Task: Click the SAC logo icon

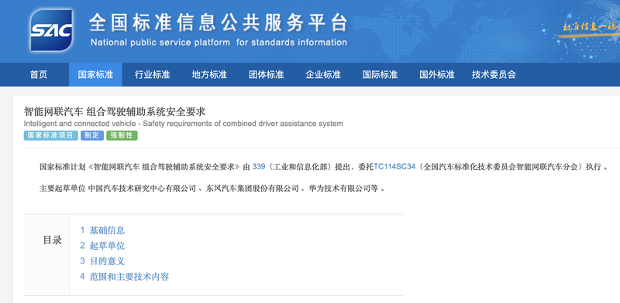Action: pos(51,30)
